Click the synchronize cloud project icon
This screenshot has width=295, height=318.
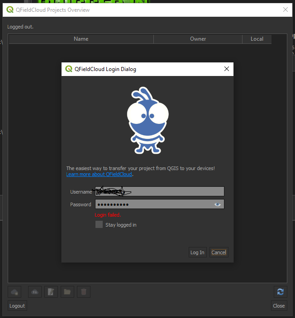[x=35, y=292]
